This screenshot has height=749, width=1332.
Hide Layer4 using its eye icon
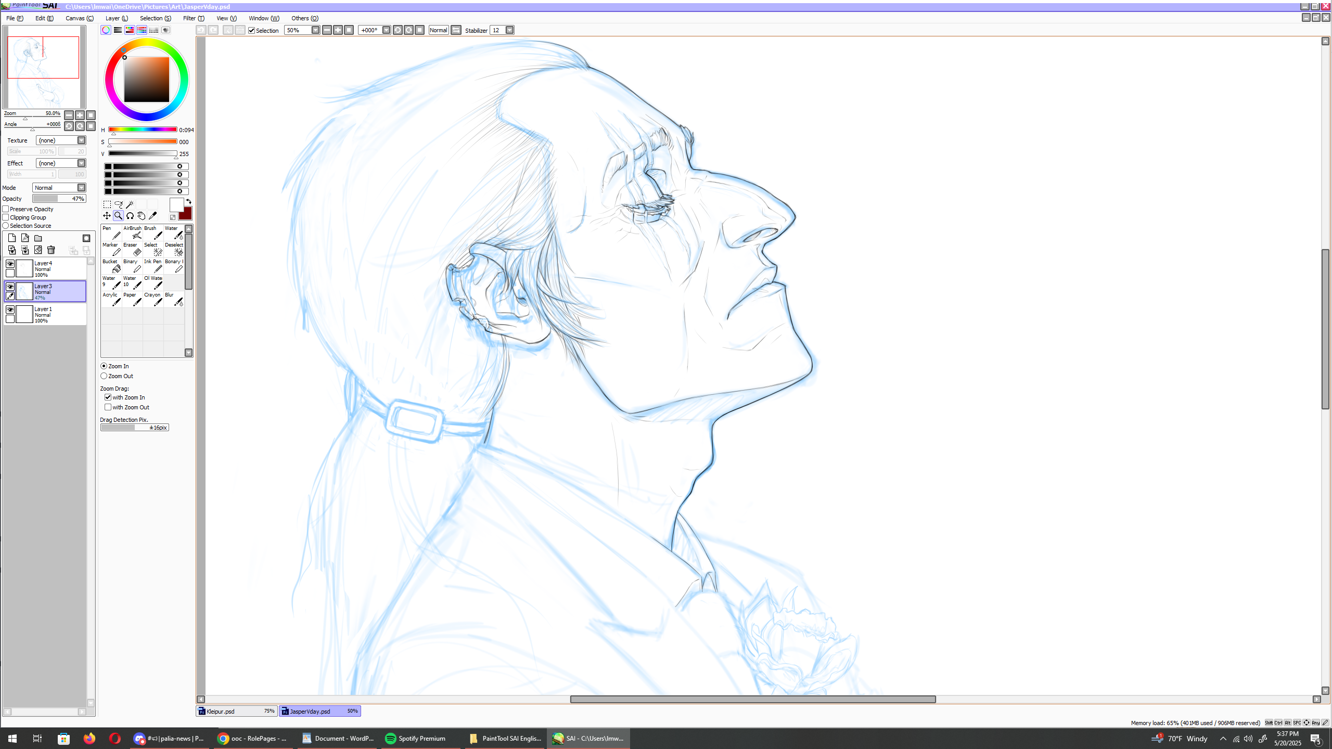(x=10, y=264)
